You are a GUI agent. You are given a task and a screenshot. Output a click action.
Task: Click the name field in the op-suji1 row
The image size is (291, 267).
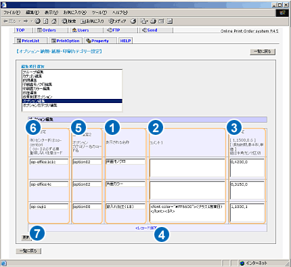[x=125, y=206]
